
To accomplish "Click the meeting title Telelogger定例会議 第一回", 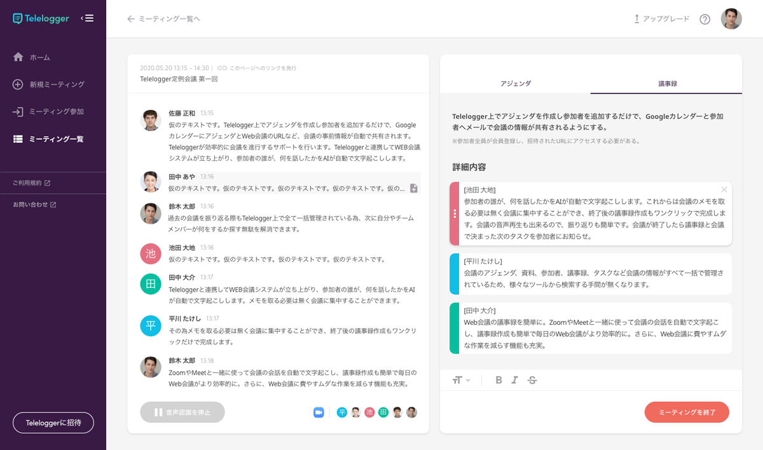I will [x=179, y=79].
